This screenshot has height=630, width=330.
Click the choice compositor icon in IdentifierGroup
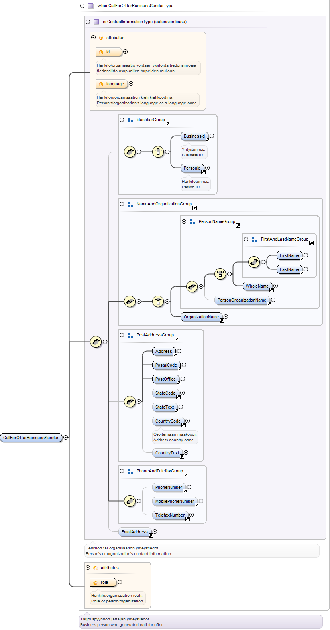click(158, 152)
